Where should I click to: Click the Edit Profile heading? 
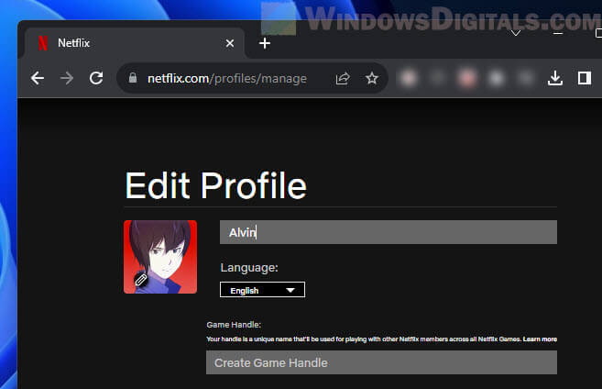point(216,185)
